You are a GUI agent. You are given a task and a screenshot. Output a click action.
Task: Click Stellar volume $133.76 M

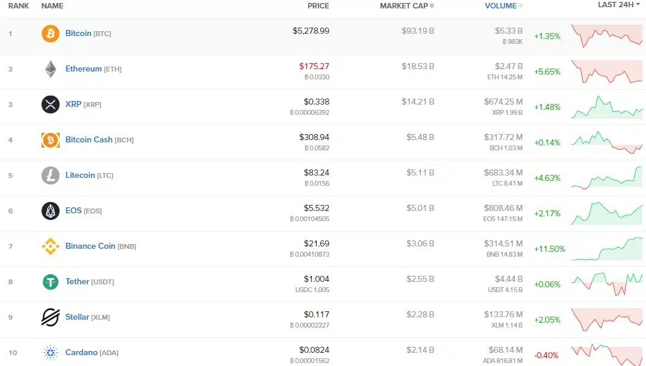point(503,314)
